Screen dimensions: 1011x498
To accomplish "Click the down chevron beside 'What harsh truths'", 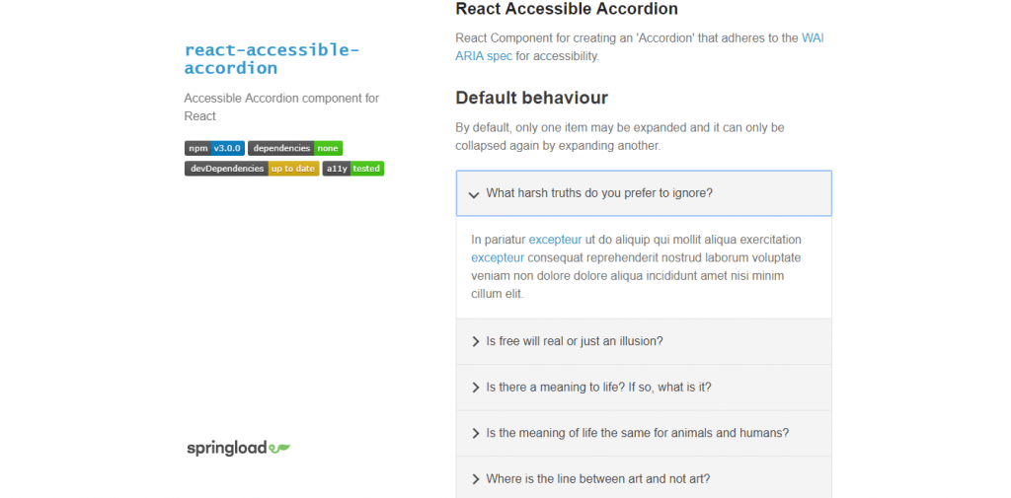I will point(473,194).
